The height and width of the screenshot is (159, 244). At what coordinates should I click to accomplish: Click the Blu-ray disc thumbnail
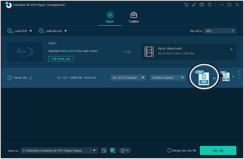(x=25, y=52)
